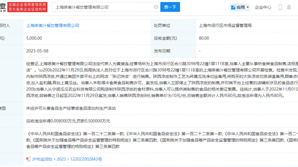Click the PDF document icon beside 沪市监闵处
The height and width of the screenshot is (167, 298).
pos(29,159)
